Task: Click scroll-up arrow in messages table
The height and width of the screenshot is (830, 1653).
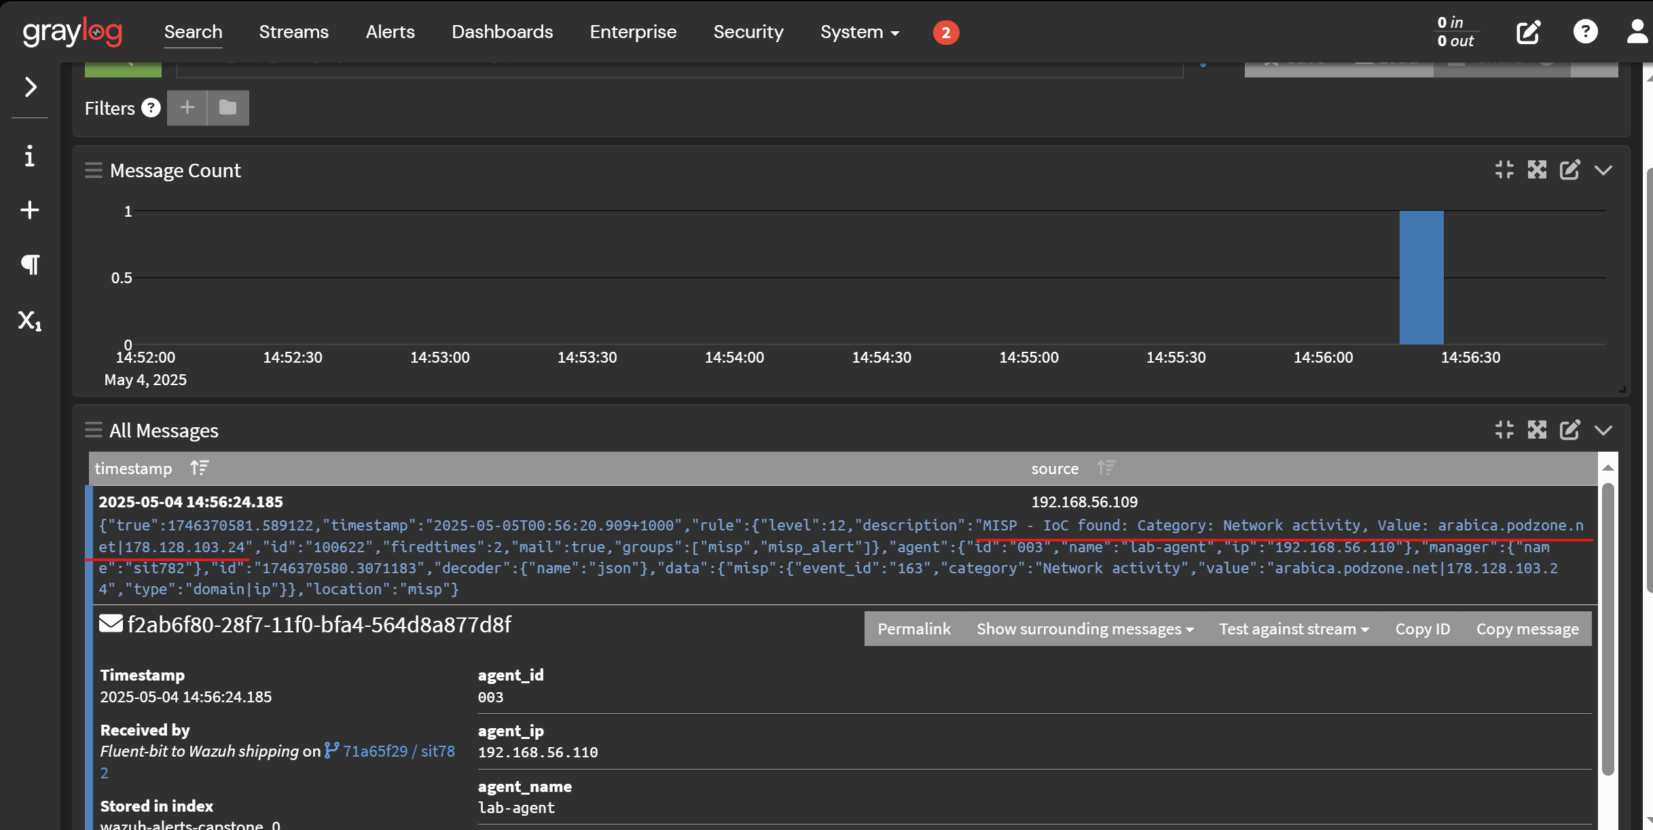Action: [1607, 467]
